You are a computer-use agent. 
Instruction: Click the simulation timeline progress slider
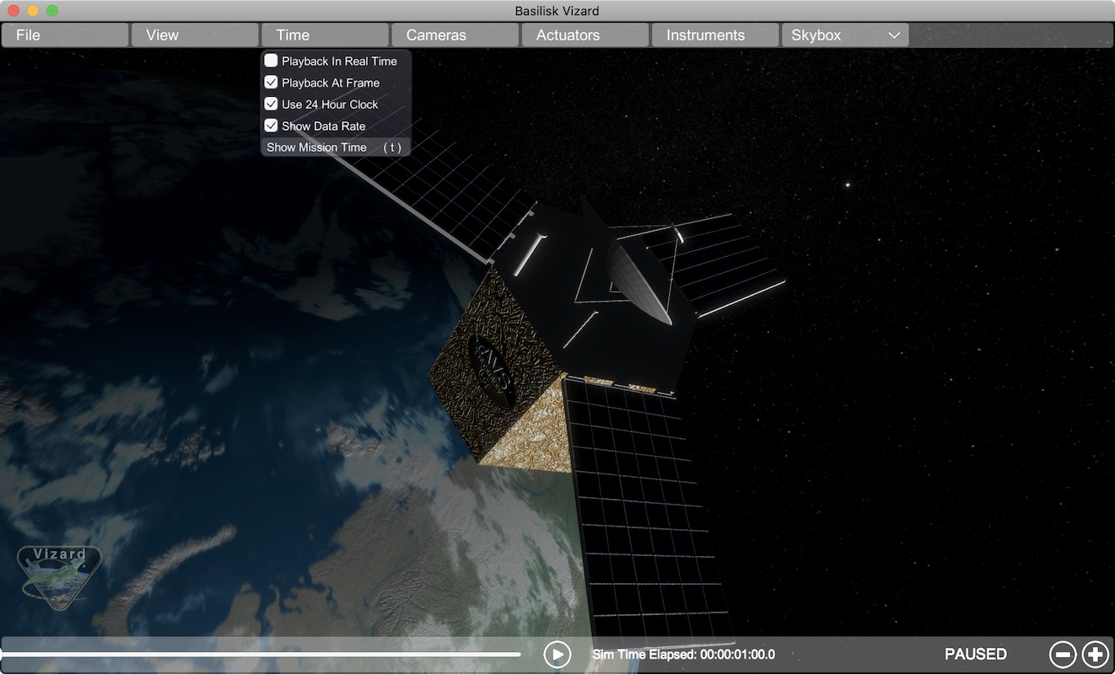(x=261, y=654)
